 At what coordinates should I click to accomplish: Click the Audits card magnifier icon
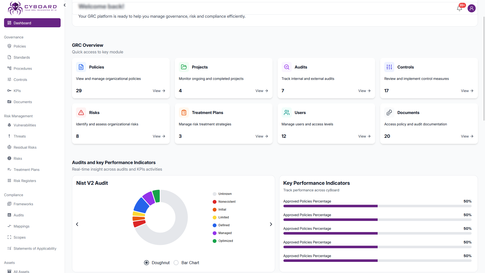pos(286,67)
